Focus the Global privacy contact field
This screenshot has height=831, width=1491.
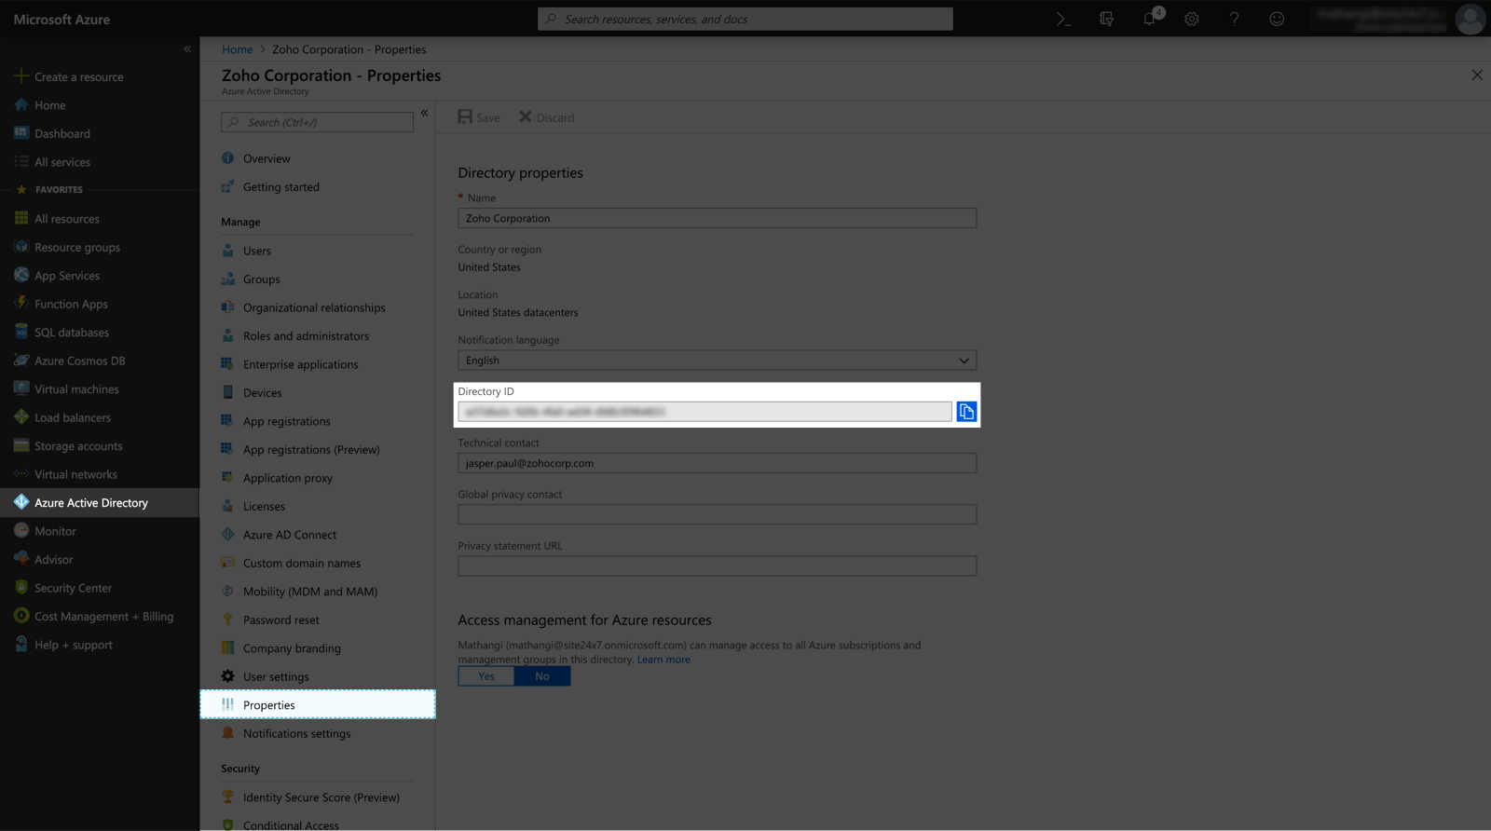[x=717, y=514]
